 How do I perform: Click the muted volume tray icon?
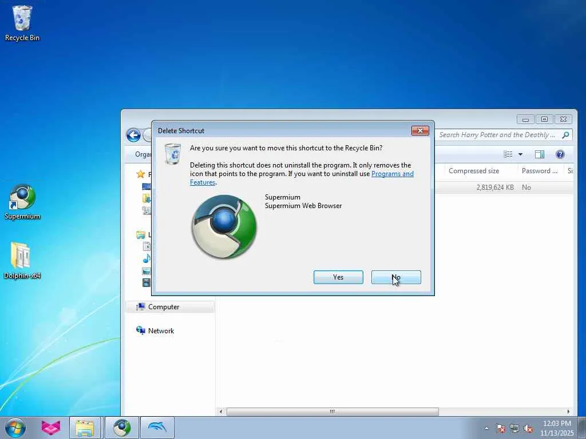[528, 428]
